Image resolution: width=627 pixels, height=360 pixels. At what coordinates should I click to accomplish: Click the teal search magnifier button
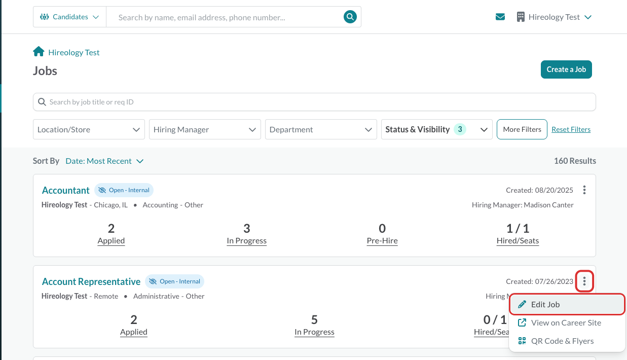click(350, 17)
